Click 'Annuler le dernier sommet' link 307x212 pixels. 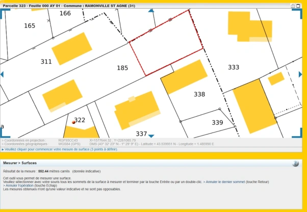224,181
